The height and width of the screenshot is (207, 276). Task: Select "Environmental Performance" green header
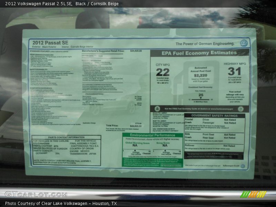coord(152,135)
